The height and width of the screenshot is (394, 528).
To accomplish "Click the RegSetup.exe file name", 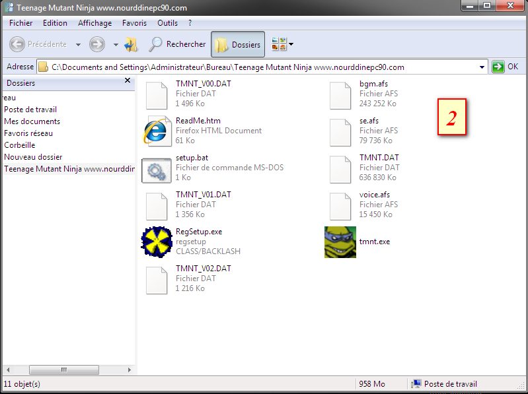I will [199, 232].
